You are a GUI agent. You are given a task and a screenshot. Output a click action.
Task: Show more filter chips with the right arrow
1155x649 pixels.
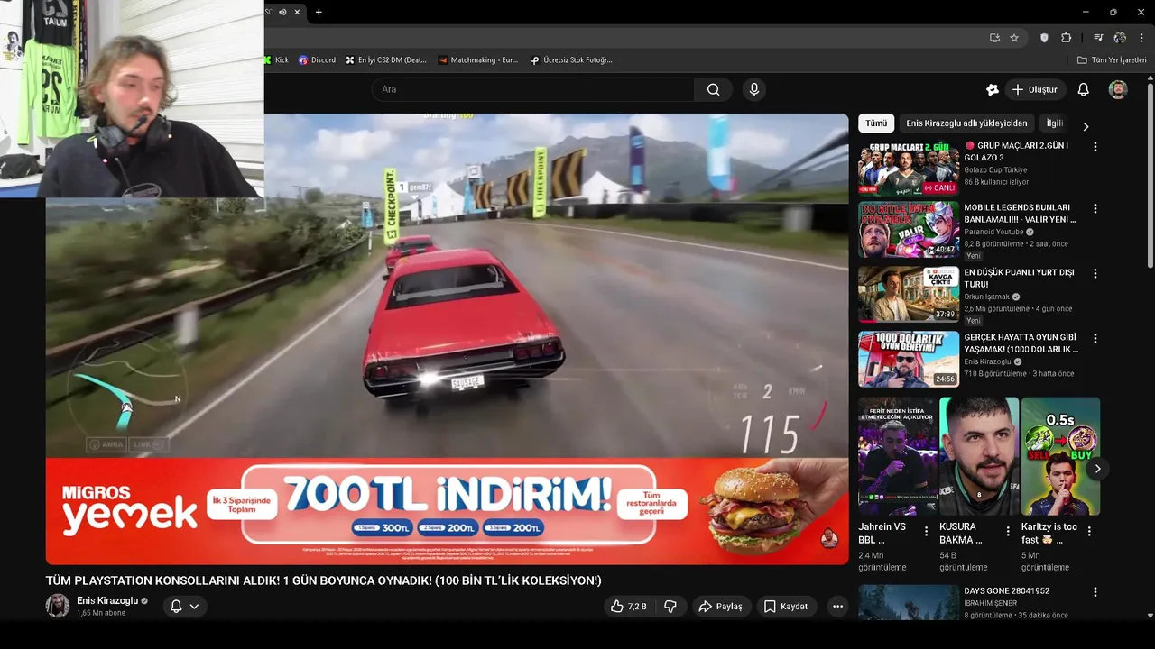[x=1086, y=126]
